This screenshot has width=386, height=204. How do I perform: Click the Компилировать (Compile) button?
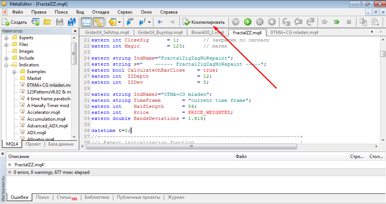(x=204, y=22)
